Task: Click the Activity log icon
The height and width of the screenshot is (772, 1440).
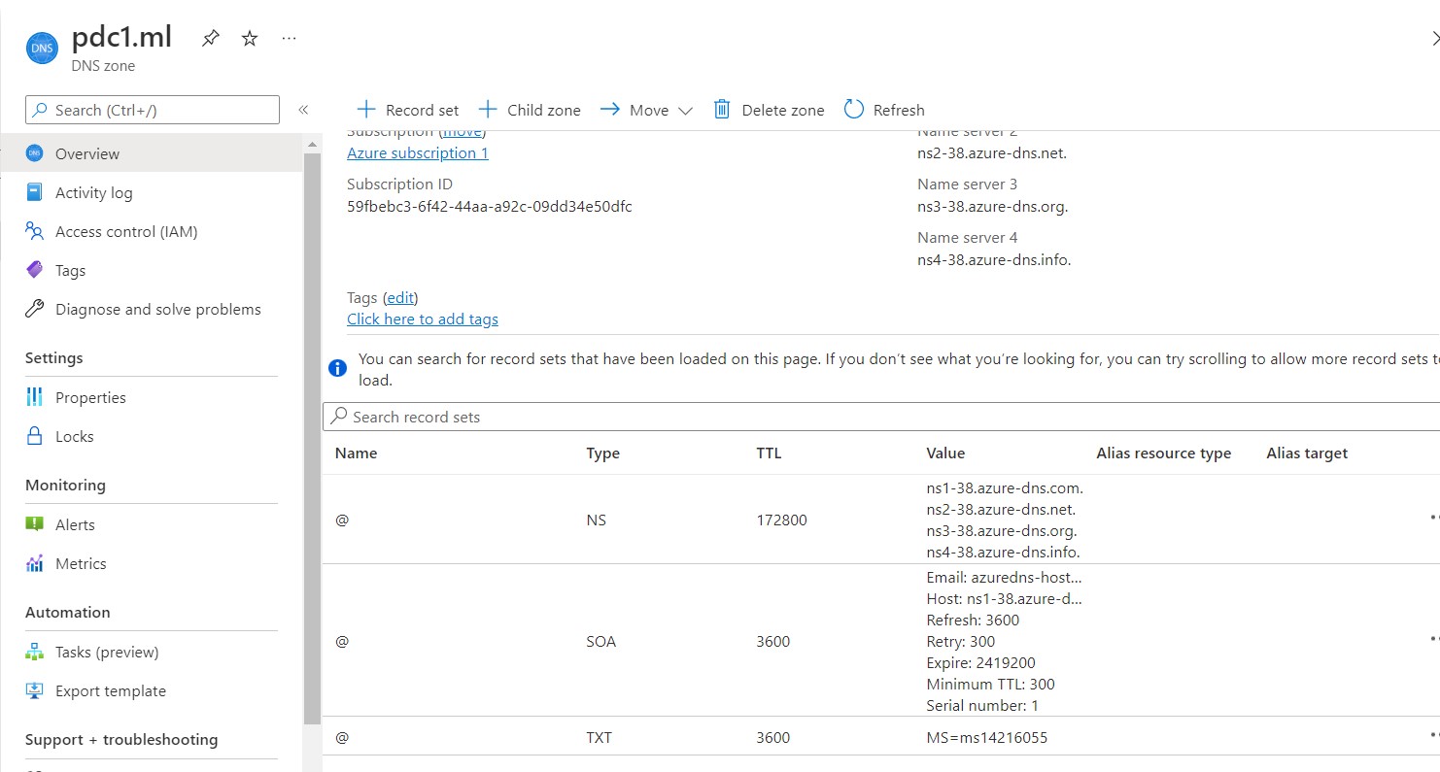Action: click(35, 192)
